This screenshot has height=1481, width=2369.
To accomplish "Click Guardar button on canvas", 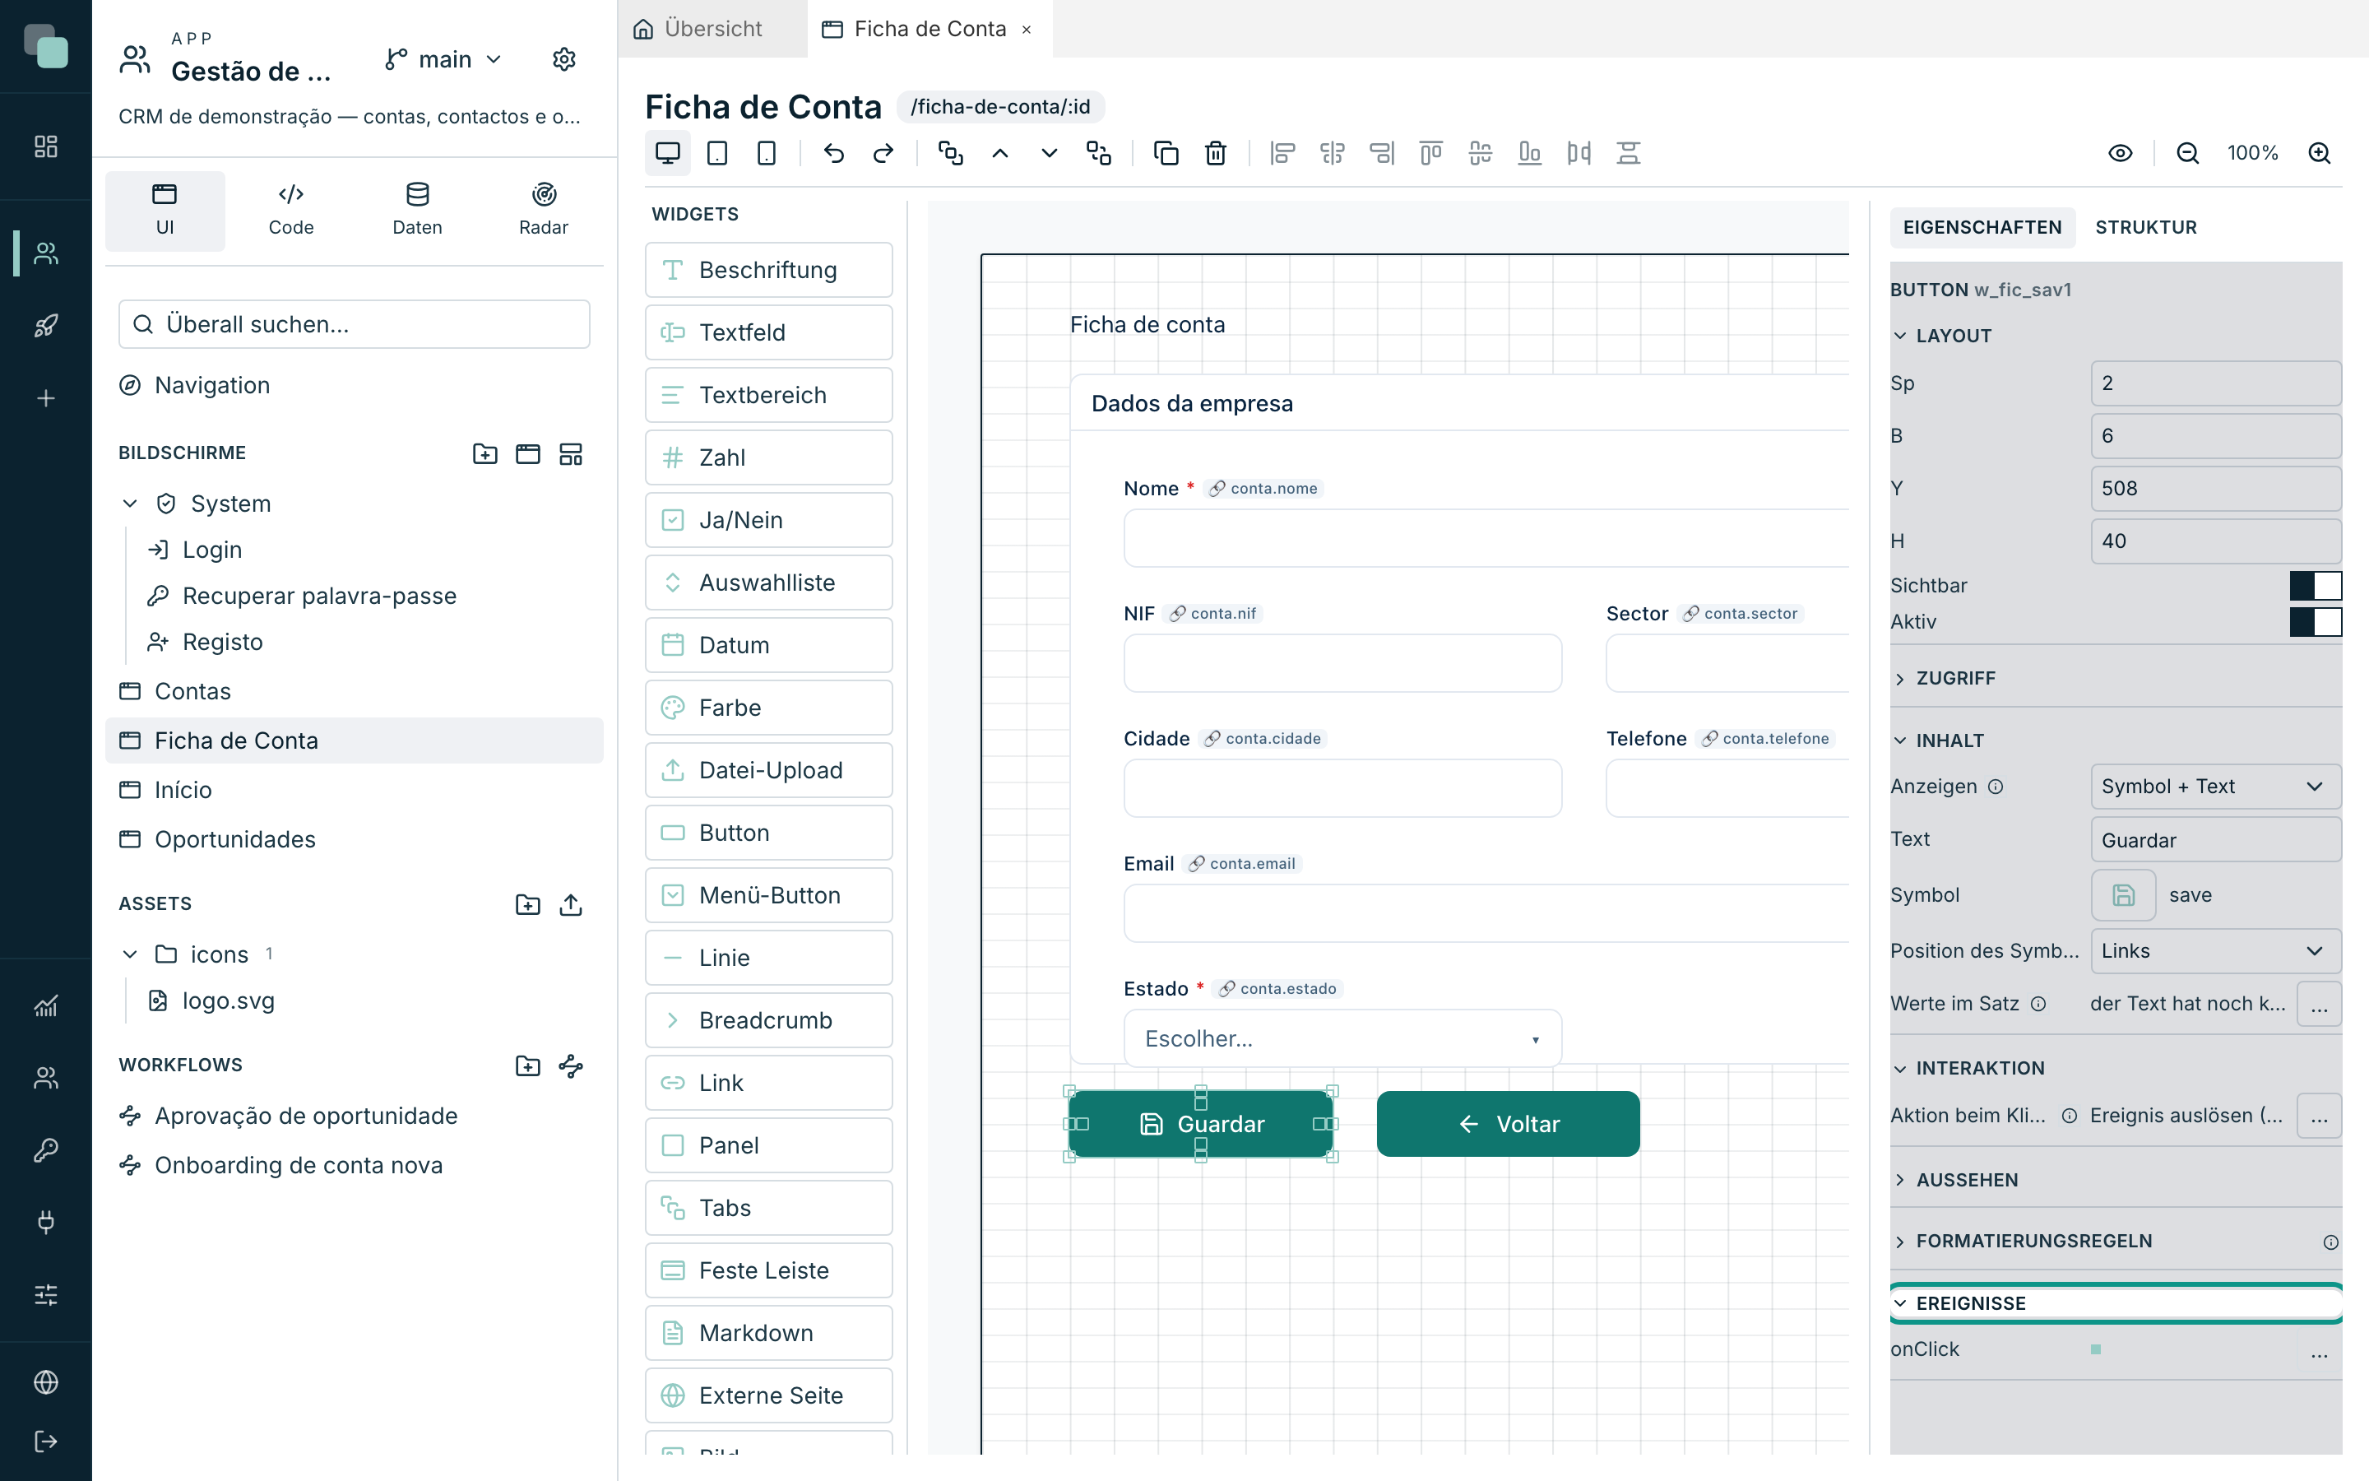I will pos(1200,1123).
